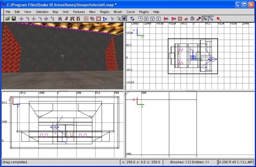Click Select Touching icon
Viewport: 256px width, 167px height.
tap(66, 19)
